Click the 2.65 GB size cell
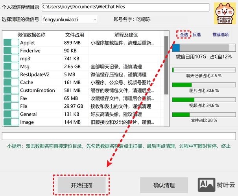238x196 pixels. click(x=72, y=67)
